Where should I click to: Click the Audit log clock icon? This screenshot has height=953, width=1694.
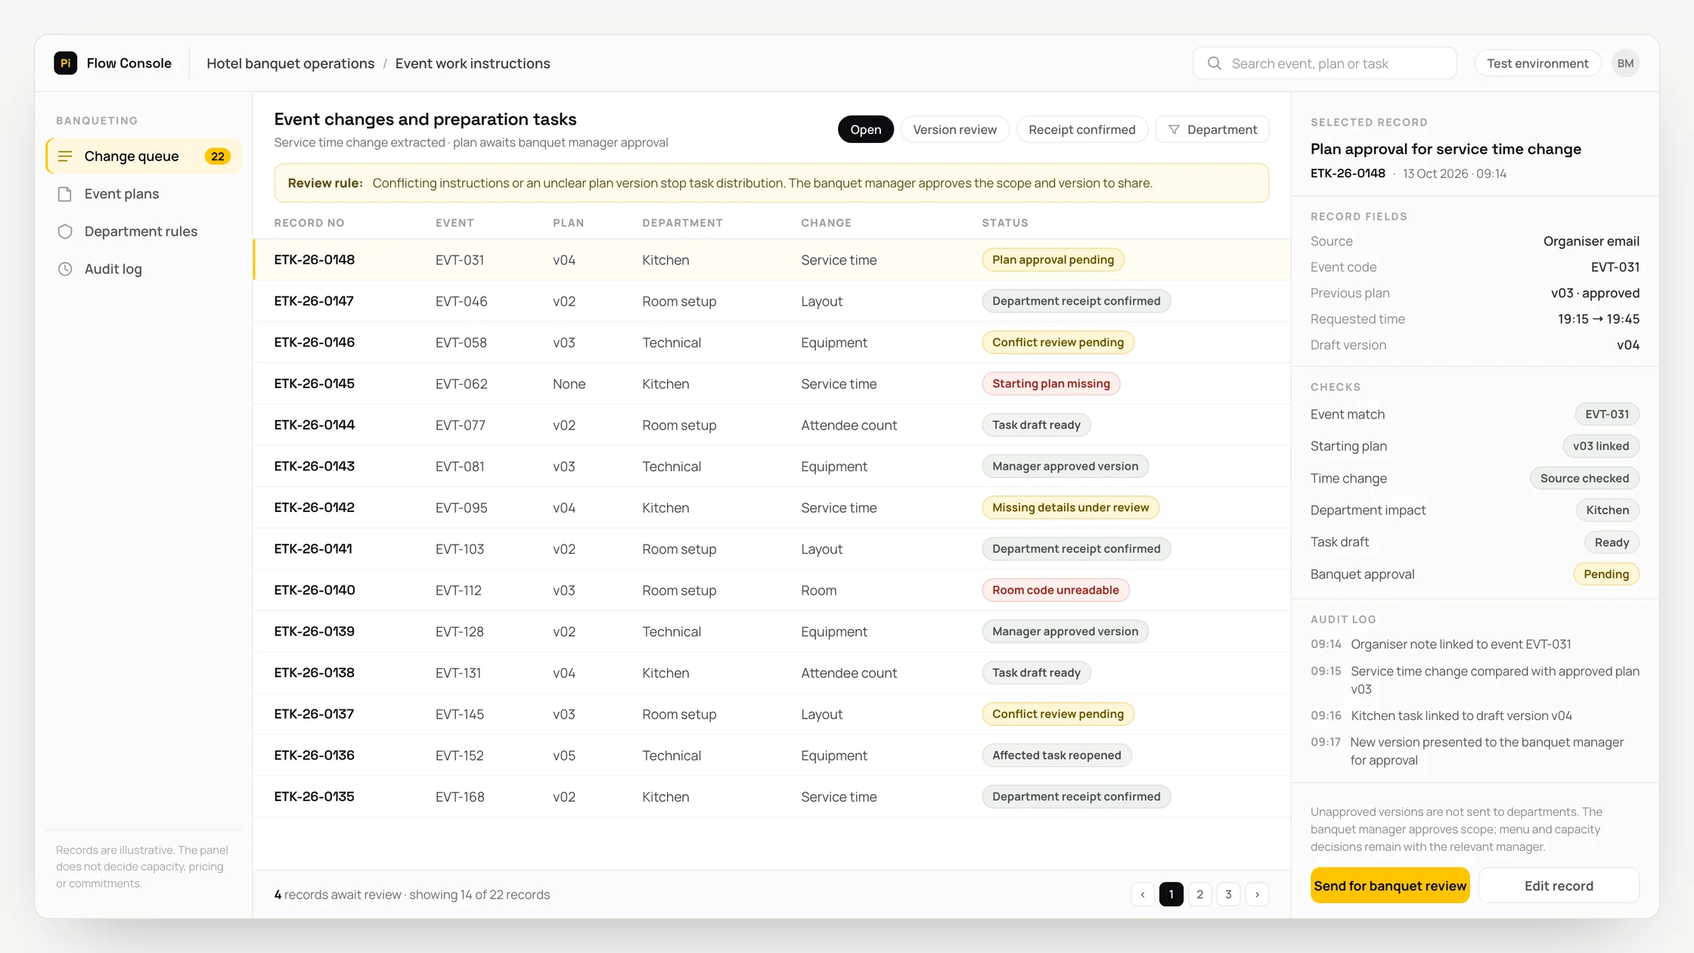click(65, 269)
